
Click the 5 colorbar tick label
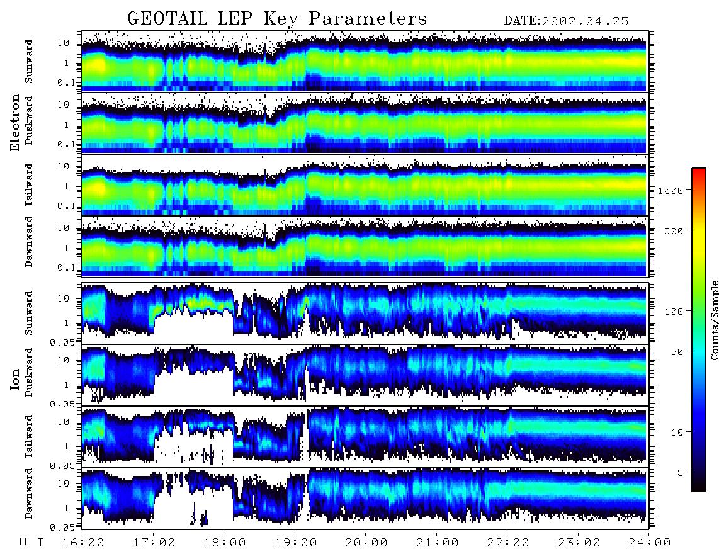pyautogui.click(x=681, y=472)
